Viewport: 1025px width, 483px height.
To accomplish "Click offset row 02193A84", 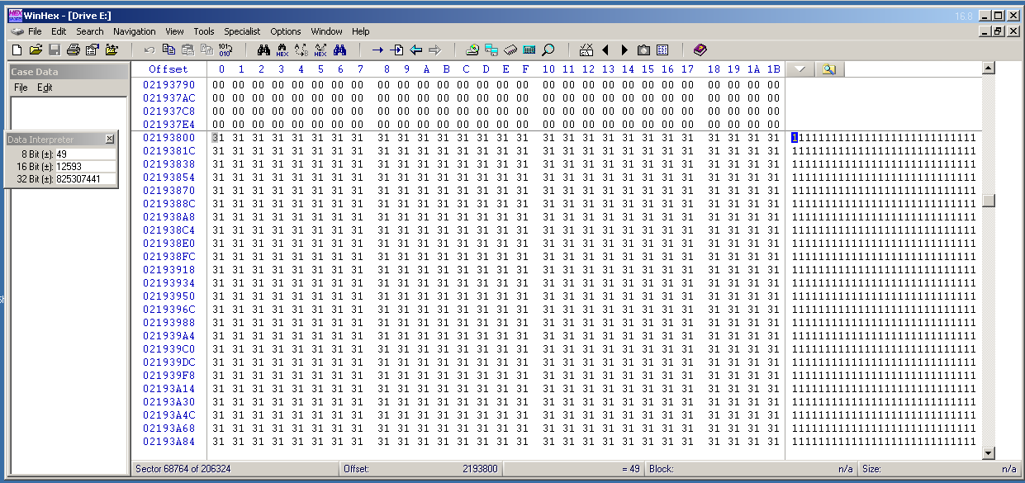I will 169,442.
